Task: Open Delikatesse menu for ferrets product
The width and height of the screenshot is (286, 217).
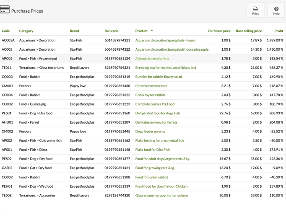Action: (156, 122)
